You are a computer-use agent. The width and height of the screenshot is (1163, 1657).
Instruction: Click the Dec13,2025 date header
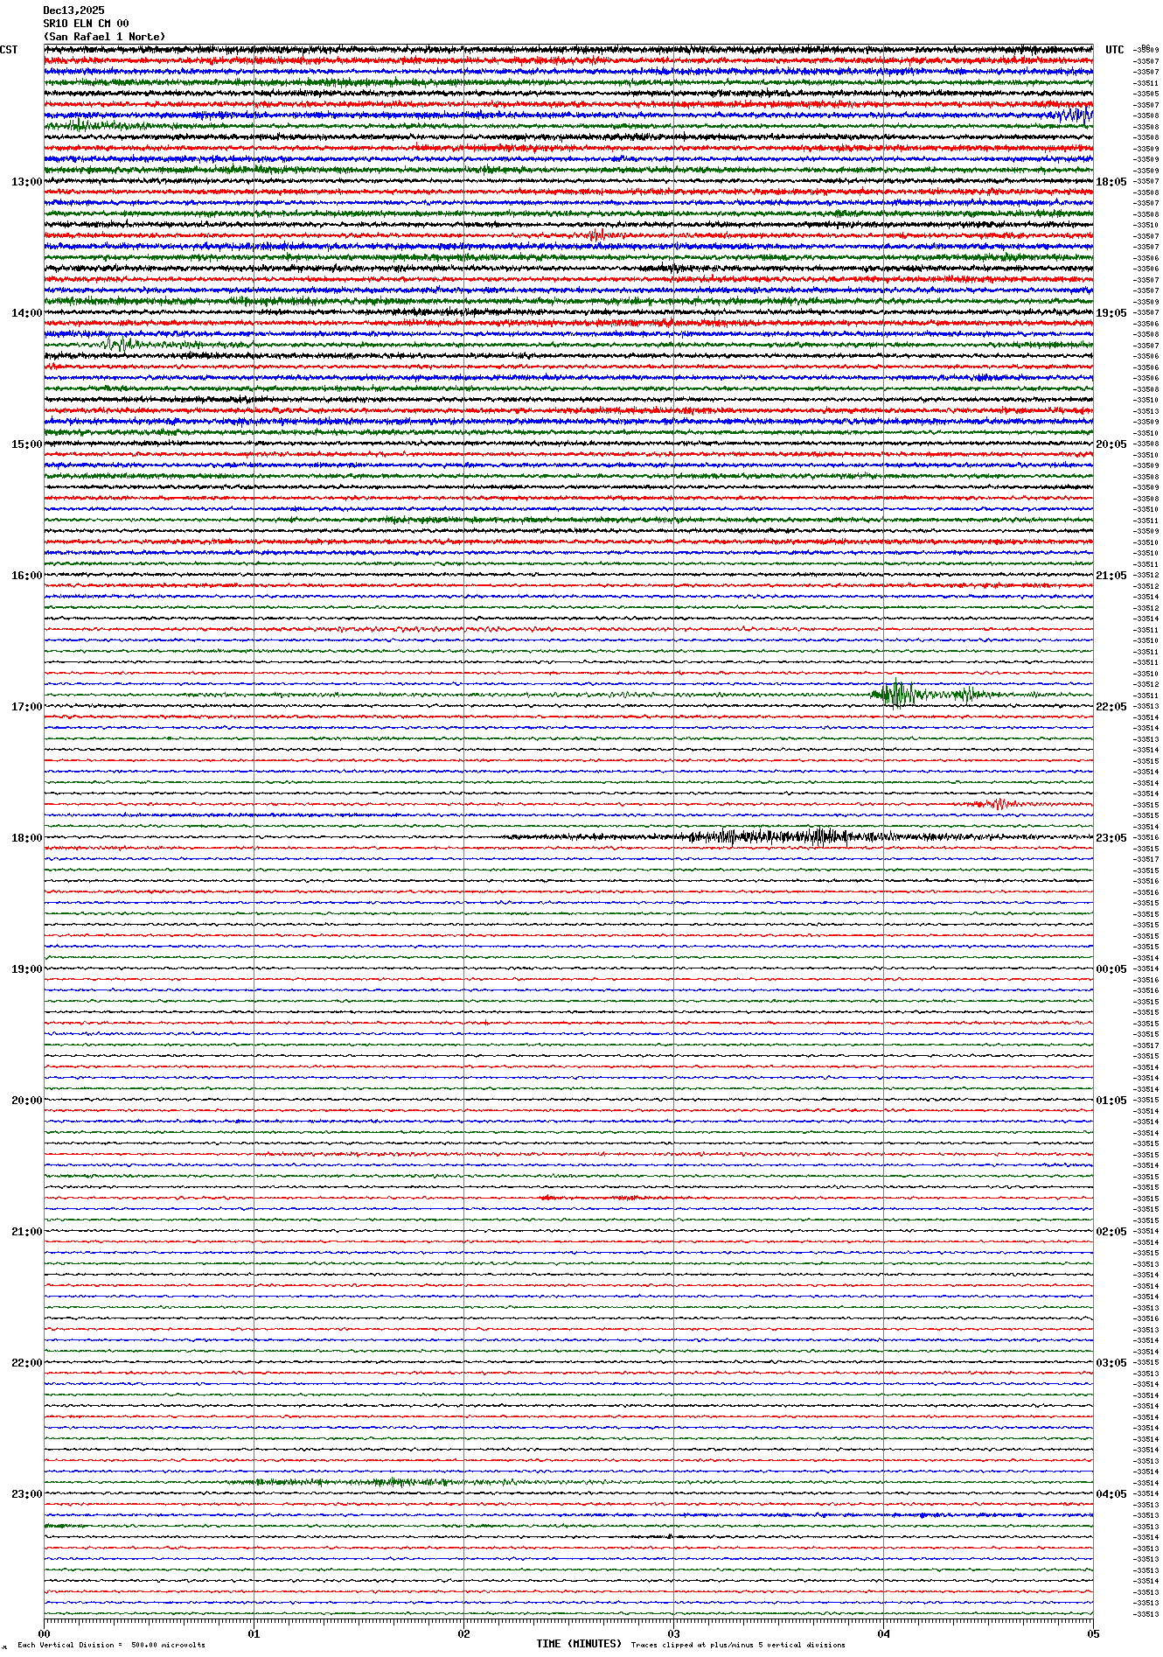(73, 10)
